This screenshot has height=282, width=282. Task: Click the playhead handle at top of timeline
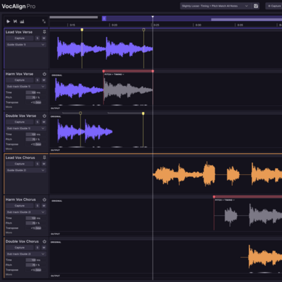tap(153, 17)
